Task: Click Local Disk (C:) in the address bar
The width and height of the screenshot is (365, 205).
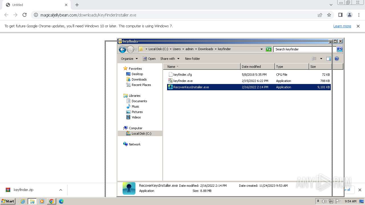Action: pos(158,49)
